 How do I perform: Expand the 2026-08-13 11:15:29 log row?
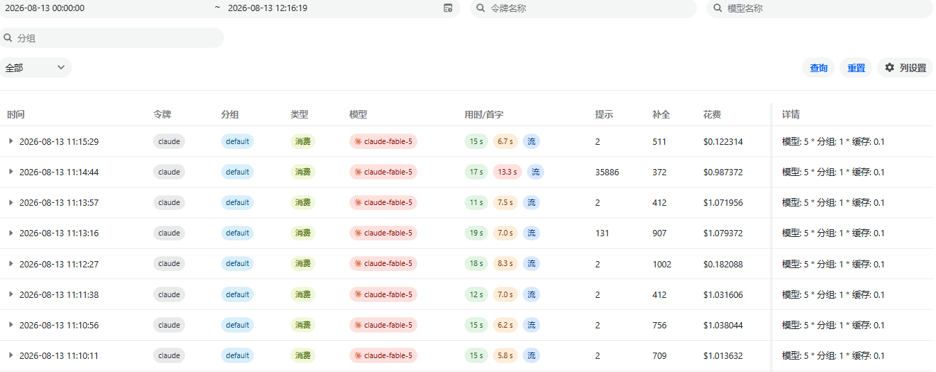click(10, 141)
